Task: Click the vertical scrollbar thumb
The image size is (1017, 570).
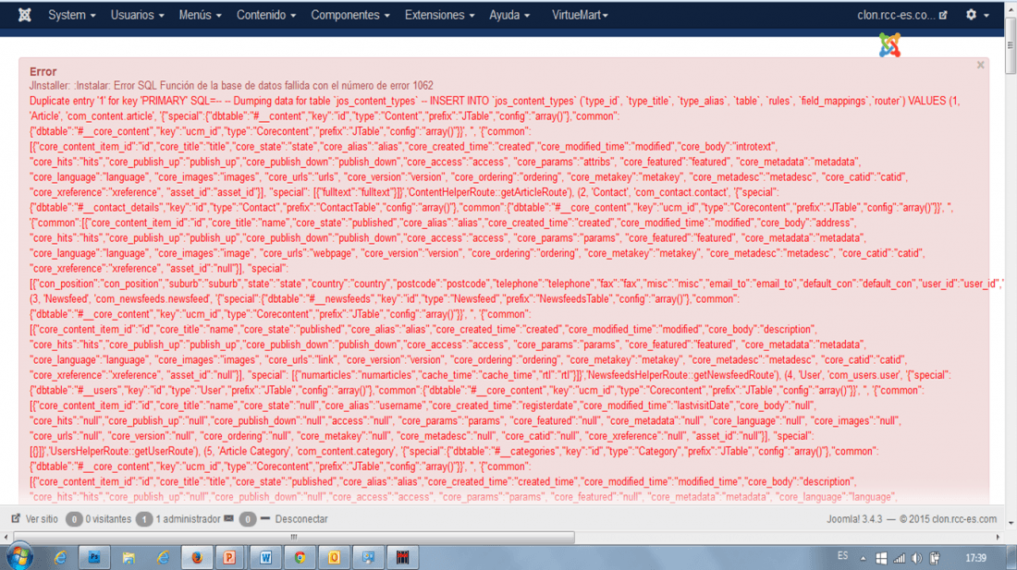Action: click(x=1010, y=45)
